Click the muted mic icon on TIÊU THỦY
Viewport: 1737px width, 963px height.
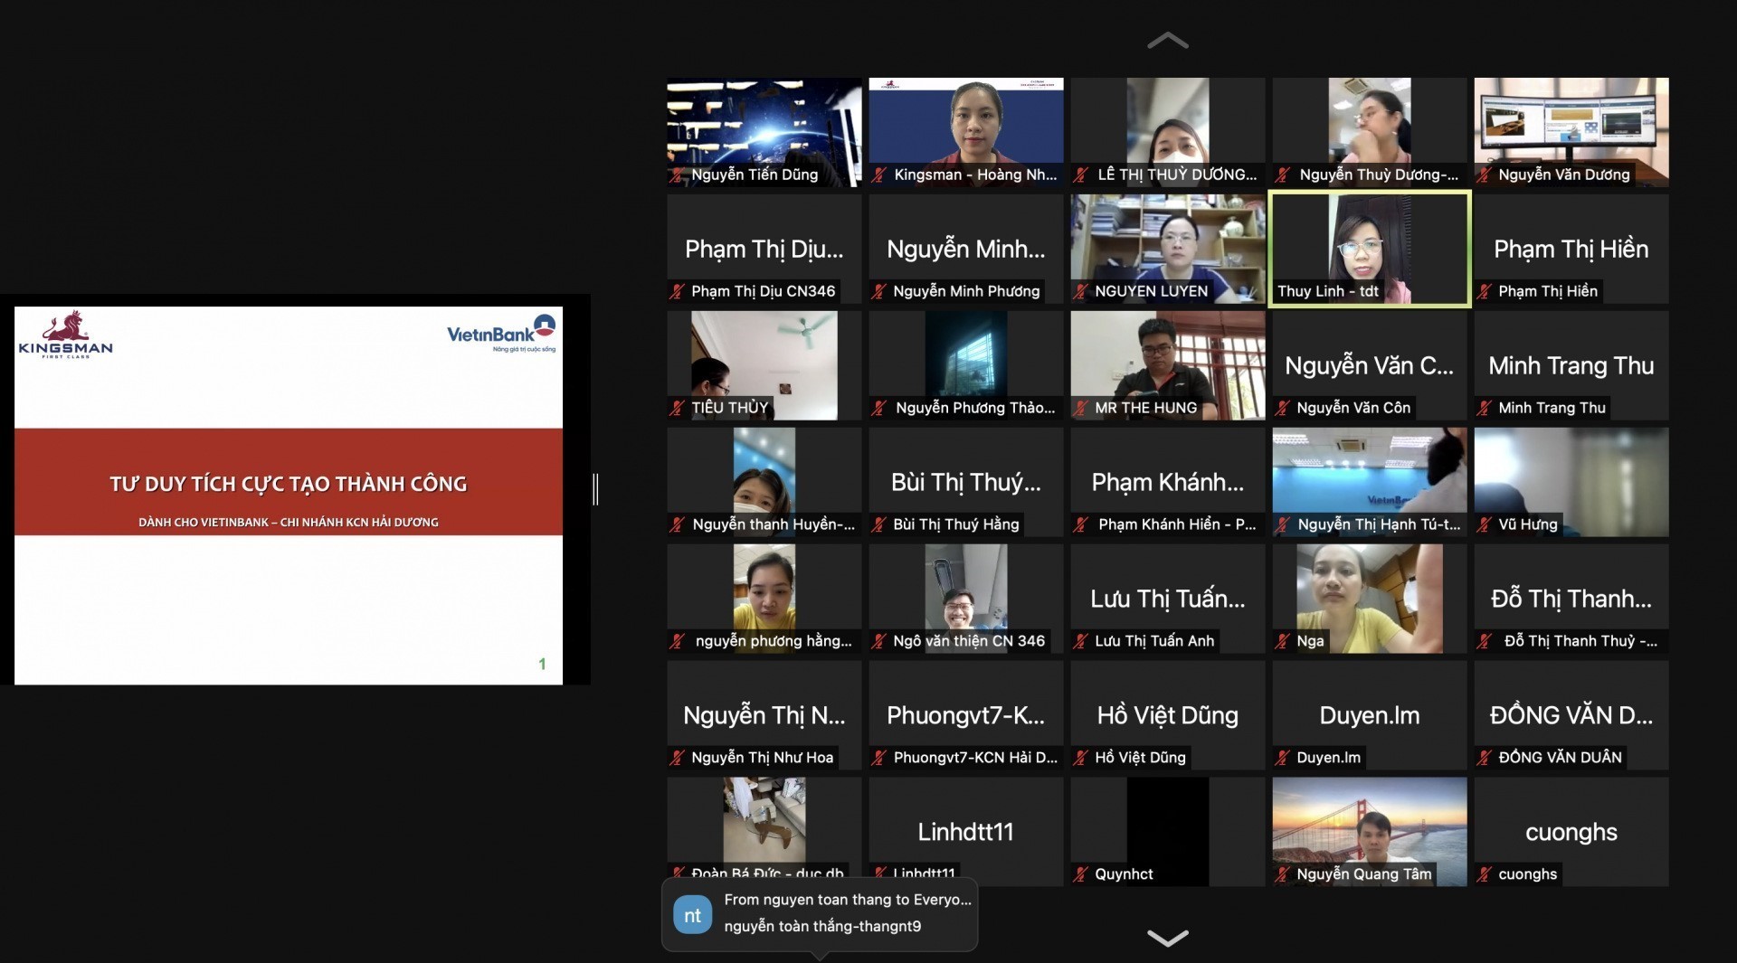pyautogui.click(x=677, y=409)
